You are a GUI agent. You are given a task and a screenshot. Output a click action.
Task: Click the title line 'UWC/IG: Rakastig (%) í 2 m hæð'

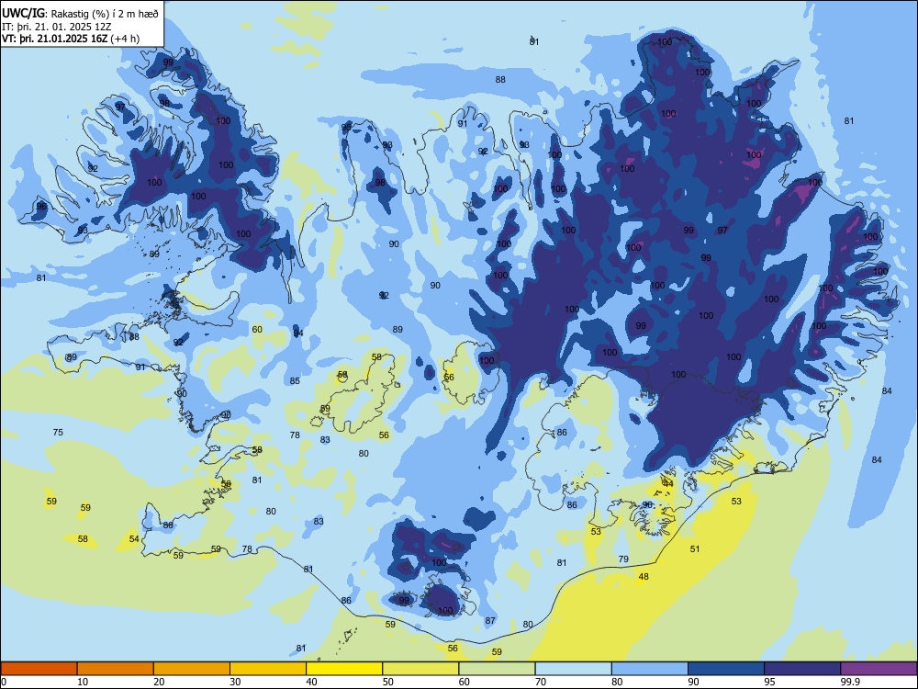[80, 14]
